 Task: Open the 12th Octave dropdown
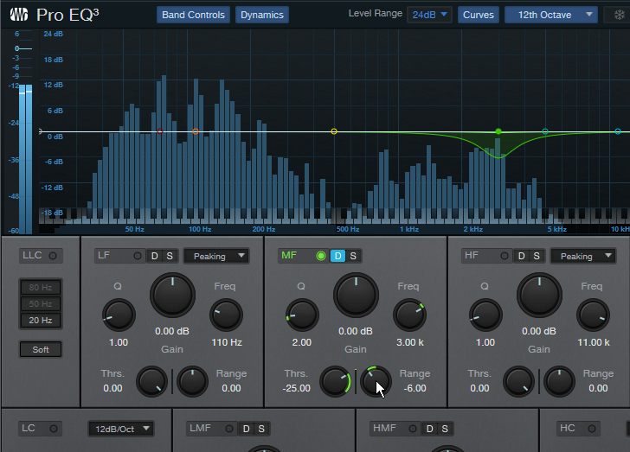point(551,15)
